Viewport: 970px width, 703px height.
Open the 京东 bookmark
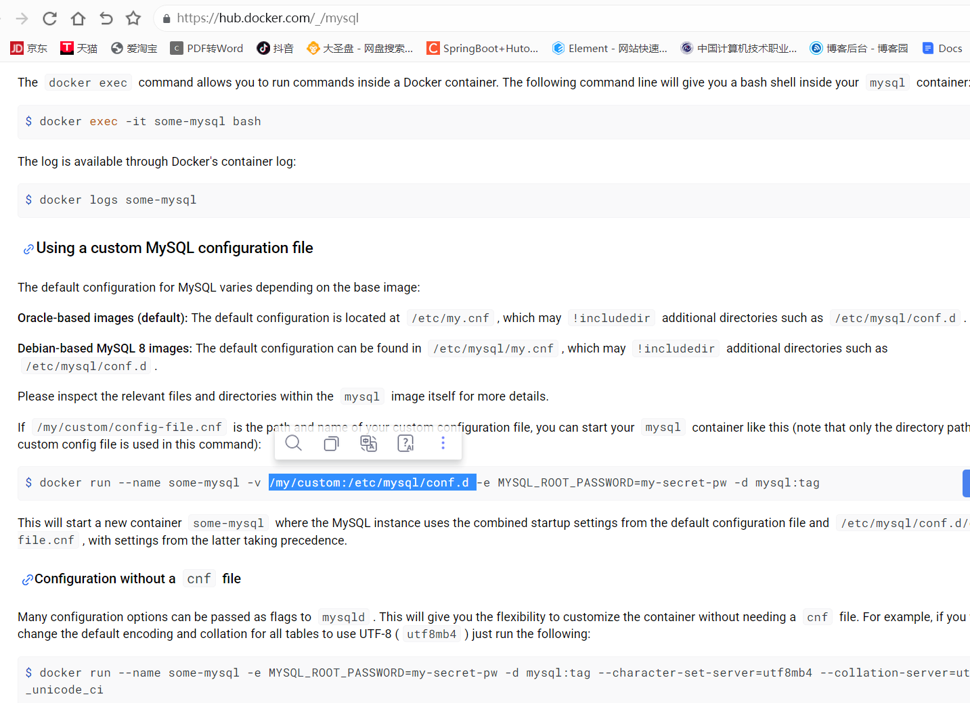29,48
